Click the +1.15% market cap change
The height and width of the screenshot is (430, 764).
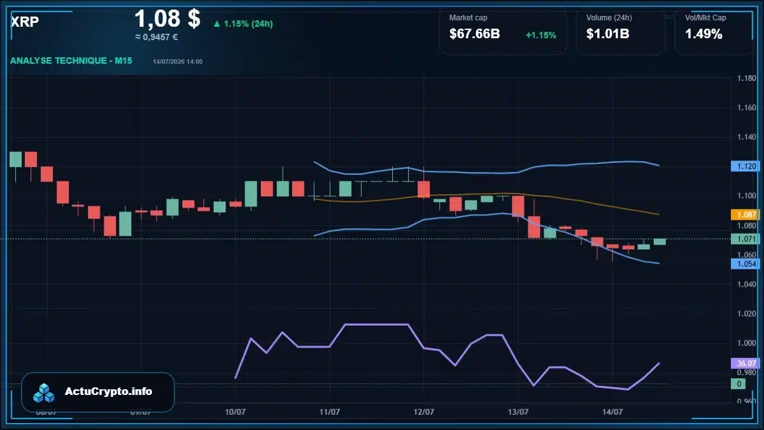(x=541, y=35)
